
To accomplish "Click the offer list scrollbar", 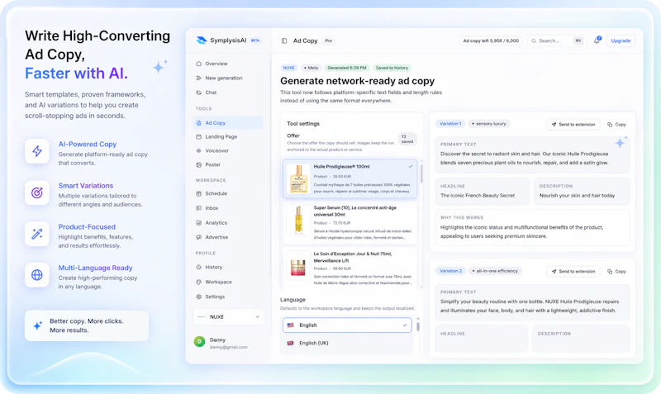I will pyautogui.click(x=421, y=173).
